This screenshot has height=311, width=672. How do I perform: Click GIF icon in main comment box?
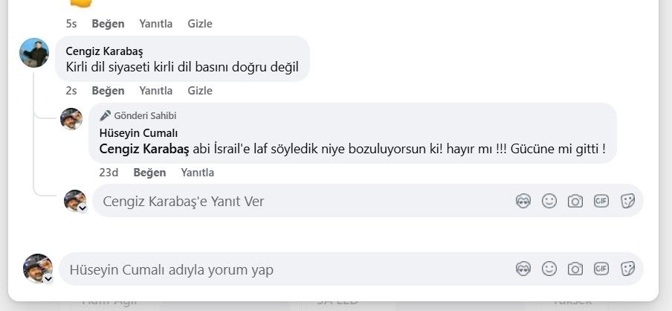(601, 269)
